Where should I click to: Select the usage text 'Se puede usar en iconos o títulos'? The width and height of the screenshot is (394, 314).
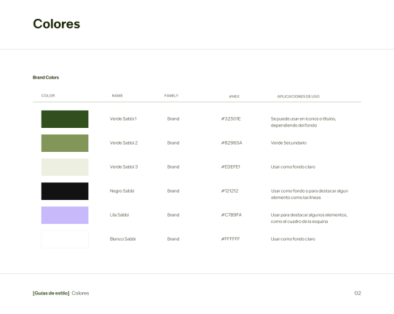[x=303, y=119]
